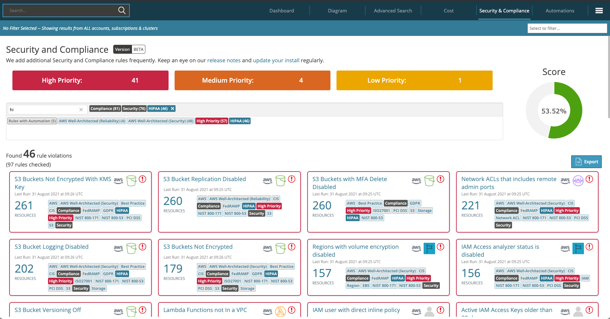The height and width of the screenshot is (319, 610).
Task: Click the Export button
Action: (586, 162)
